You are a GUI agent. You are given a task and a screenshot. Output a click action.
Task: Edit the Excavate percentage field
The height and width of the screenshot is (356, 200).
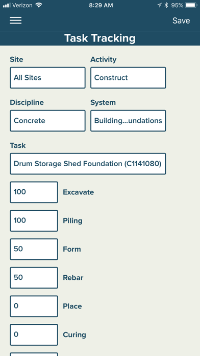click(34, 192)
